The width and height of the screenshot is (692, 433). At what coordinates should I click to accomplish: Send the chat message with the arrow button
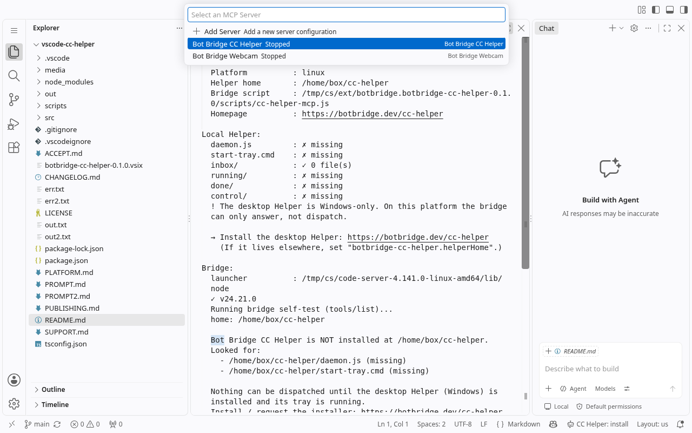coord(673,389)
